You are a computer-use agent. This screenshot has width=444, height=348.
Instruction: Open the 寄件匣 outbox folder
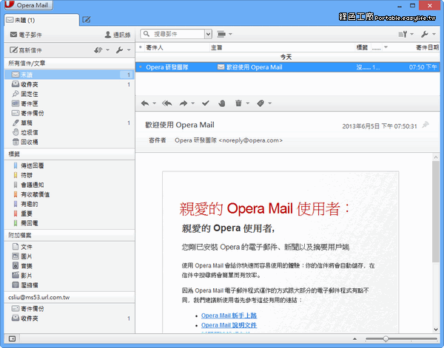coord(69,103)
